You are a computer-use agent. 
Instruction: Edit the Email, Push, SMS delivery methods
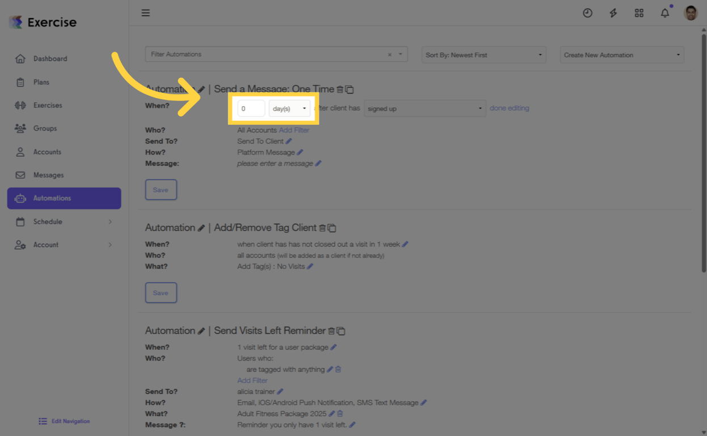click(423, 403)
